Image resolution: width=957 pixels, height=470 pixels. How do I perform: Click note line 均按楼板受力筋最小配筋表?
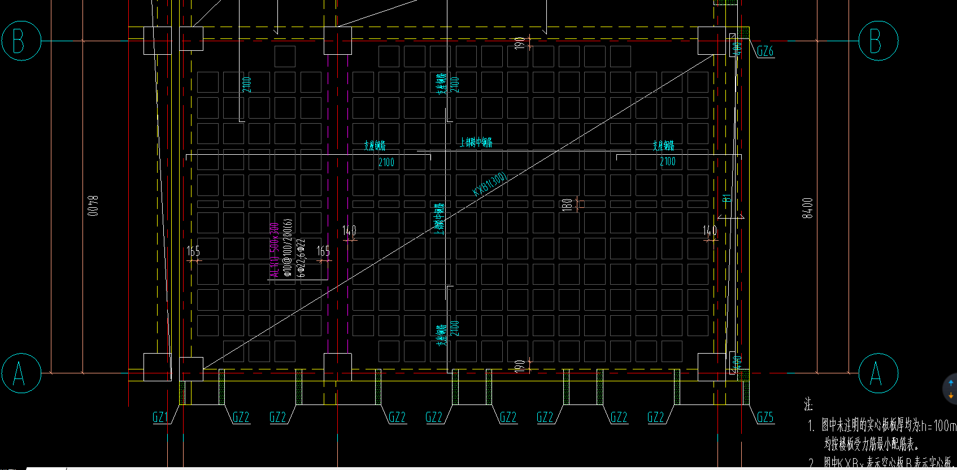coord(871,443)
